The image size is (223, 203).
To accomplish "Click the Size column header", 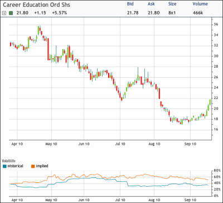I will coord(172,4).
